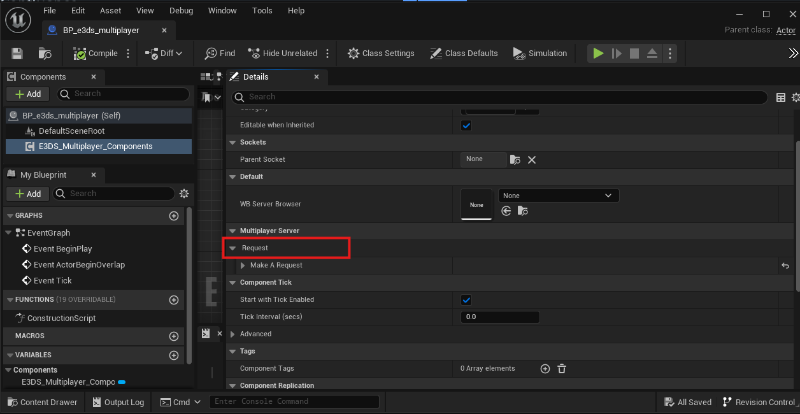The width and height of the screenshot is (800, 414).
Task: Expand the Make A Request property
Action: [x=243, y=266]
